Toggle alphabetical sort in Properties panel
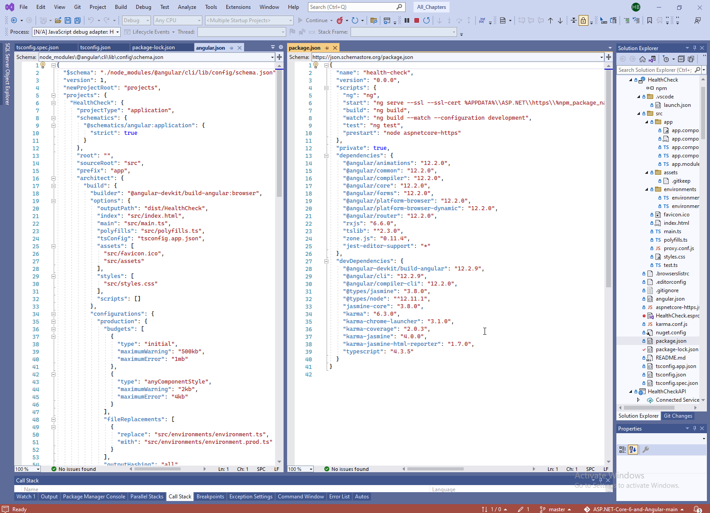This screenshot has width=710, height=513. [x=633, y=450]
